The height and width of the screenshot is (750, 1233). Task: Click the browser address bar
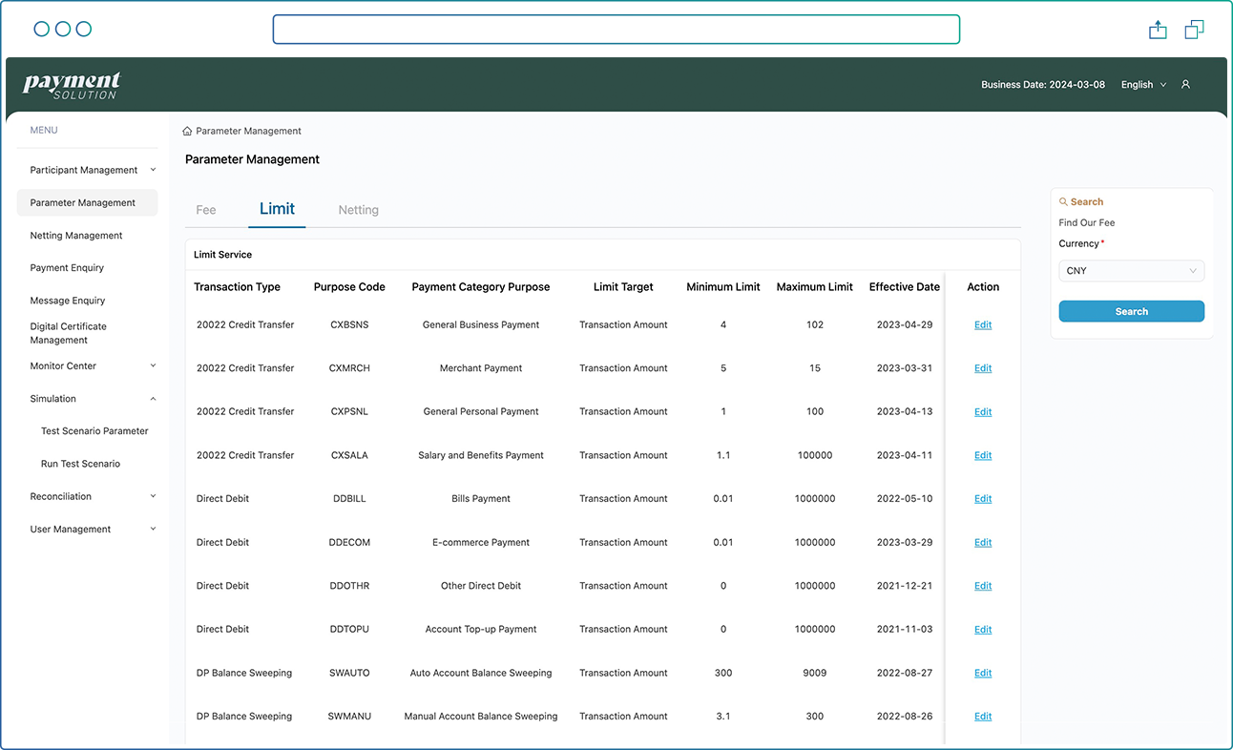pyautogui.click(x=616, y=30)
